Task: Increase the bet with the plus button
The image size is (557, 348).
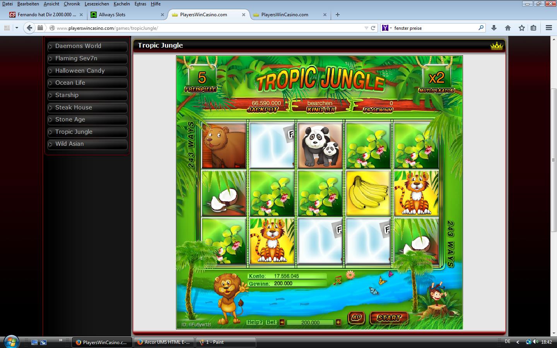Action: [x=338, y=322]
